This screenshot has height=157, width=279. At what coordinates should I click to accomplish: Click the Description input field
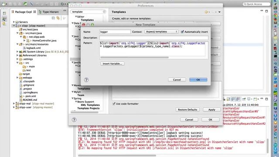coord(154,38)
